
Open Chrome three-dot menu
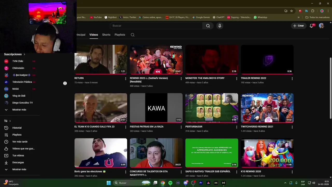(328, 11)
